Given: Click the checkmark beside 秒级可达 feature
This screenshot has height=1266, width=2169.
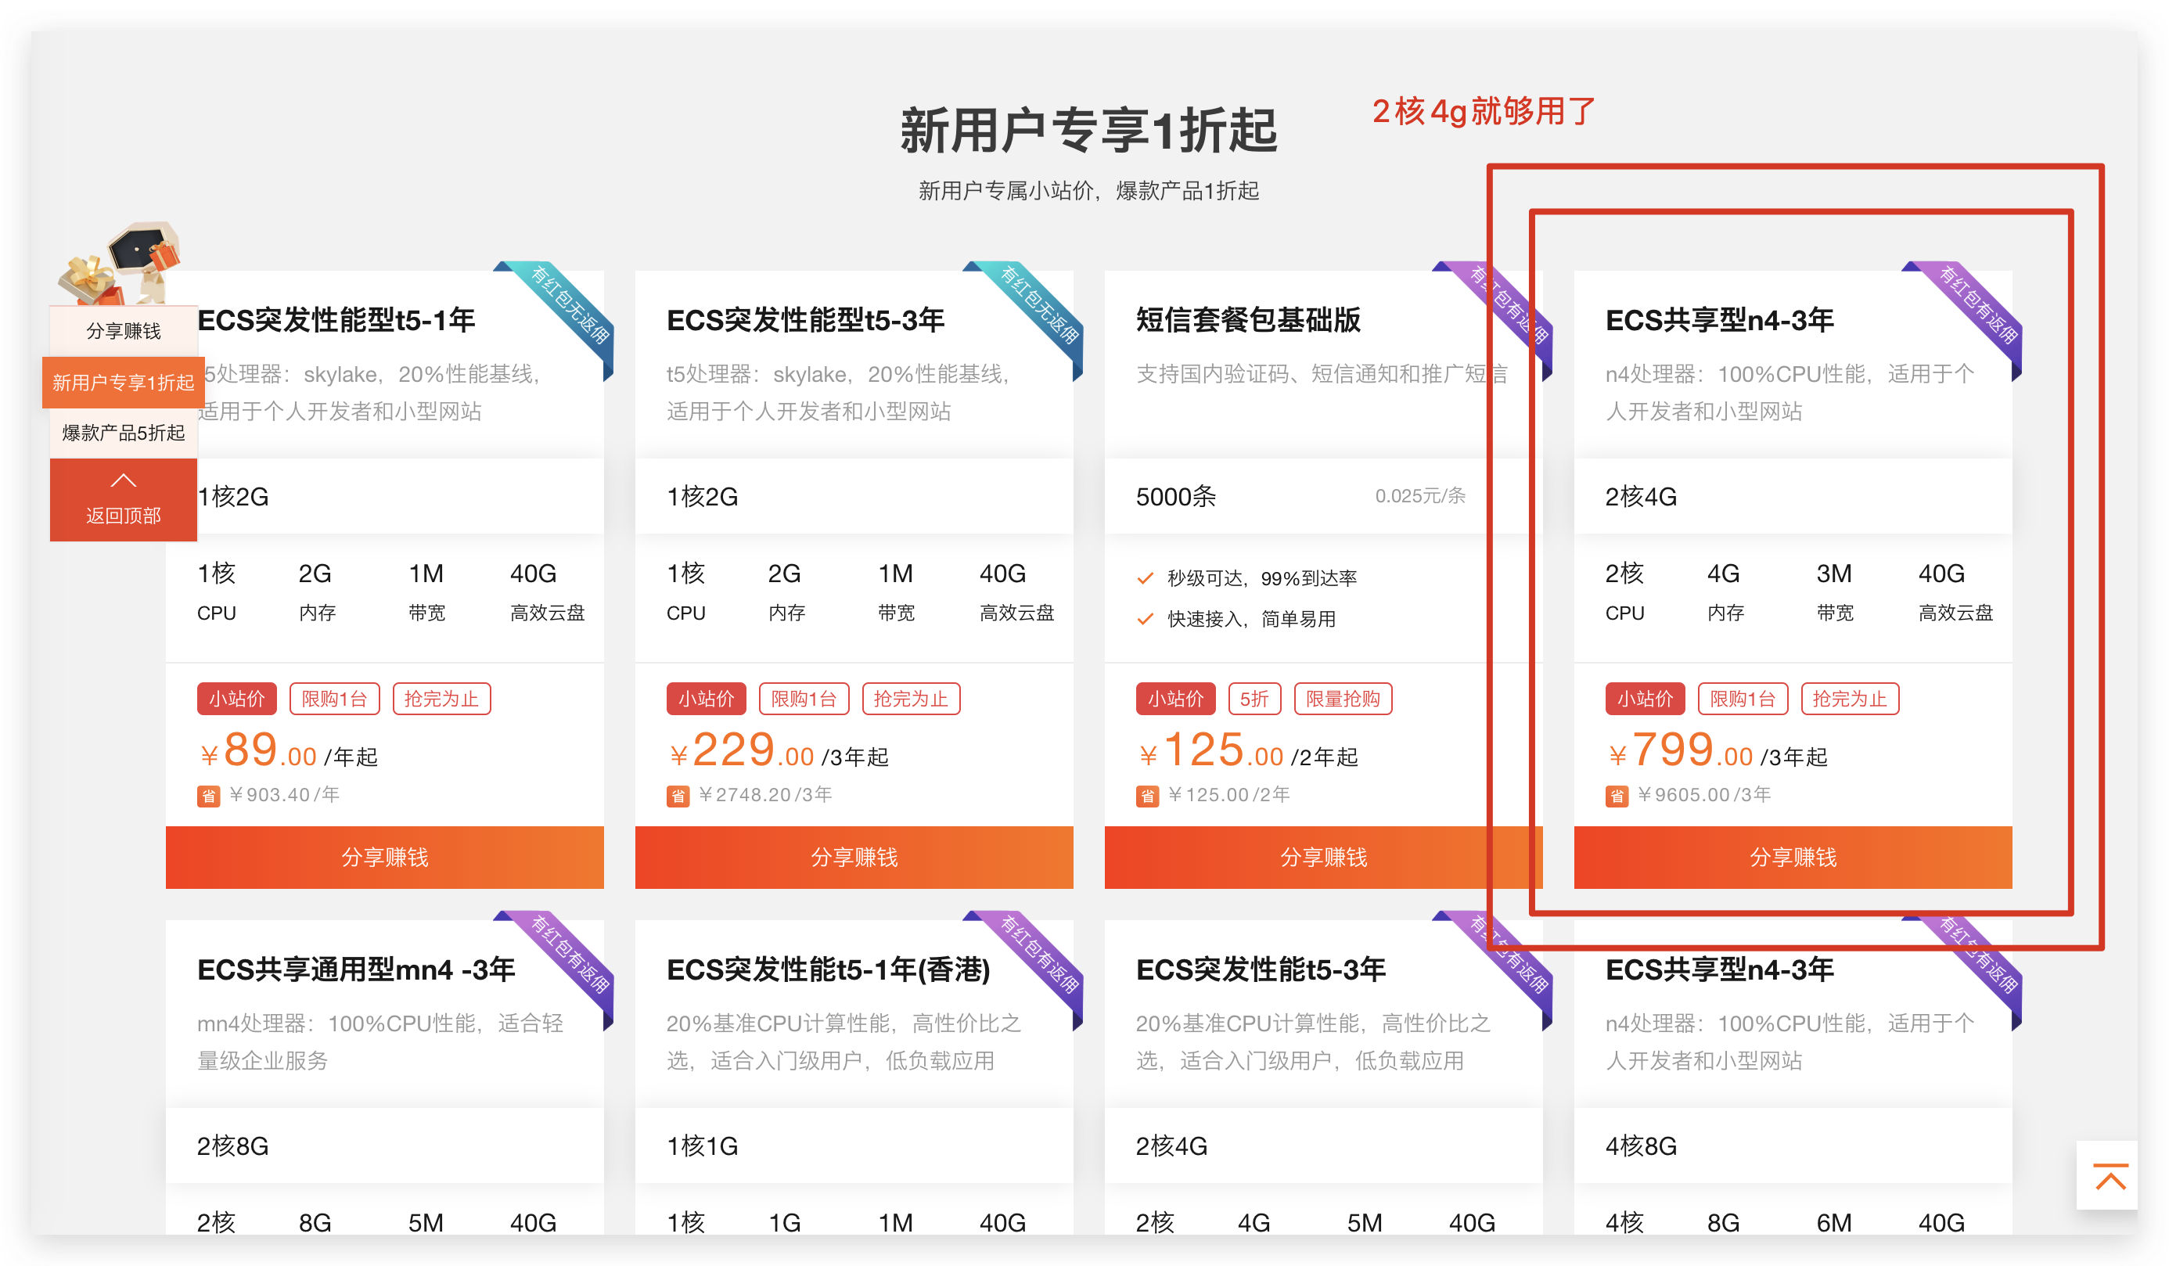Looking at the screenshot, I should tap(1145, 578).
